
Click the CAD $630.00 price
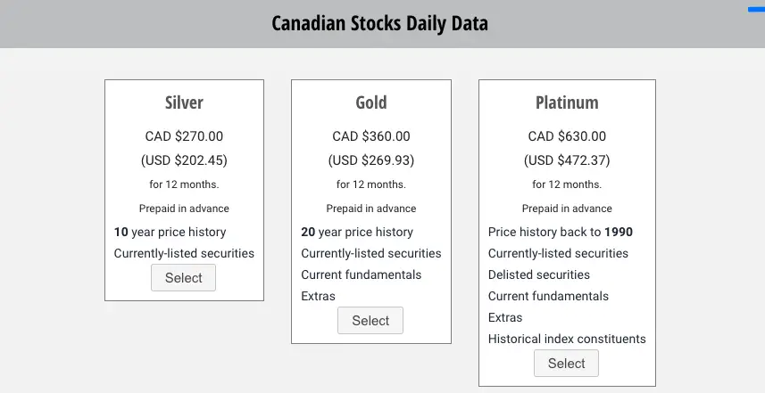567,136
